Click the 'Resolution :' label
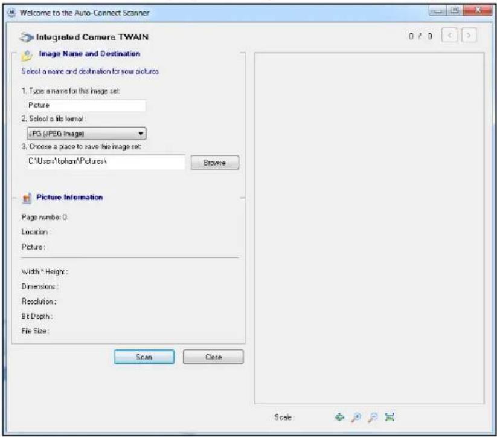497x437 pixels. coord(39,302)
